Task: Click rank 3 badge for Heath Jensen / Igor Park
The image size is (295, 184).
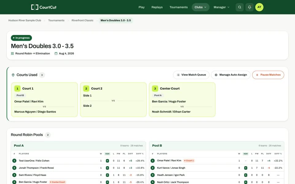Action: pos(153,175)
